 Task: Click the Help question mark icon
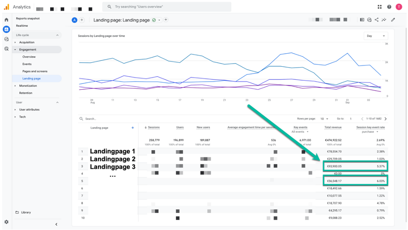point(389,7)
